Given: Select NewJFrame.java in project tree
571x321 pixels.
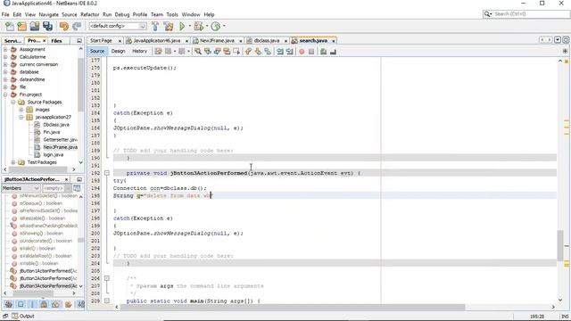Looking at the screenshot, I should point(60,147).
